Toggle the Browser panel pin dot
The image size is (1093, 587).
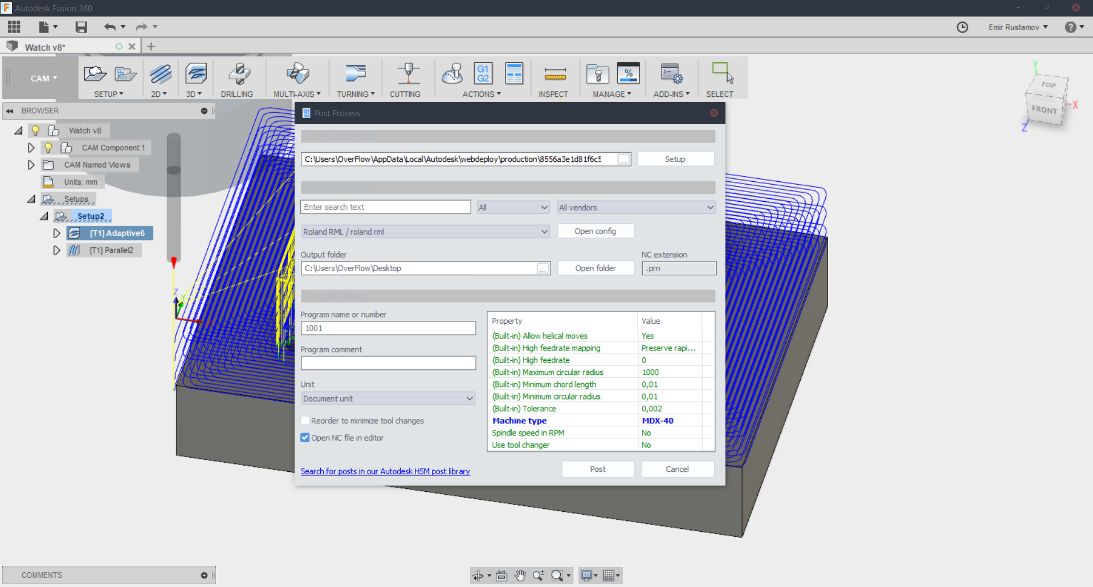[x=204, y=111]
